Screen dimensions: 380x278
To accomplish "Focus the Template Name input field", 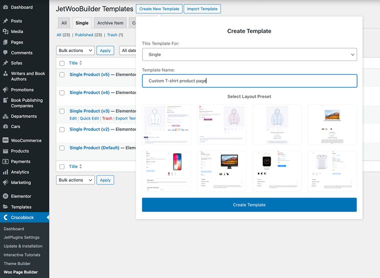I will 249,81.
